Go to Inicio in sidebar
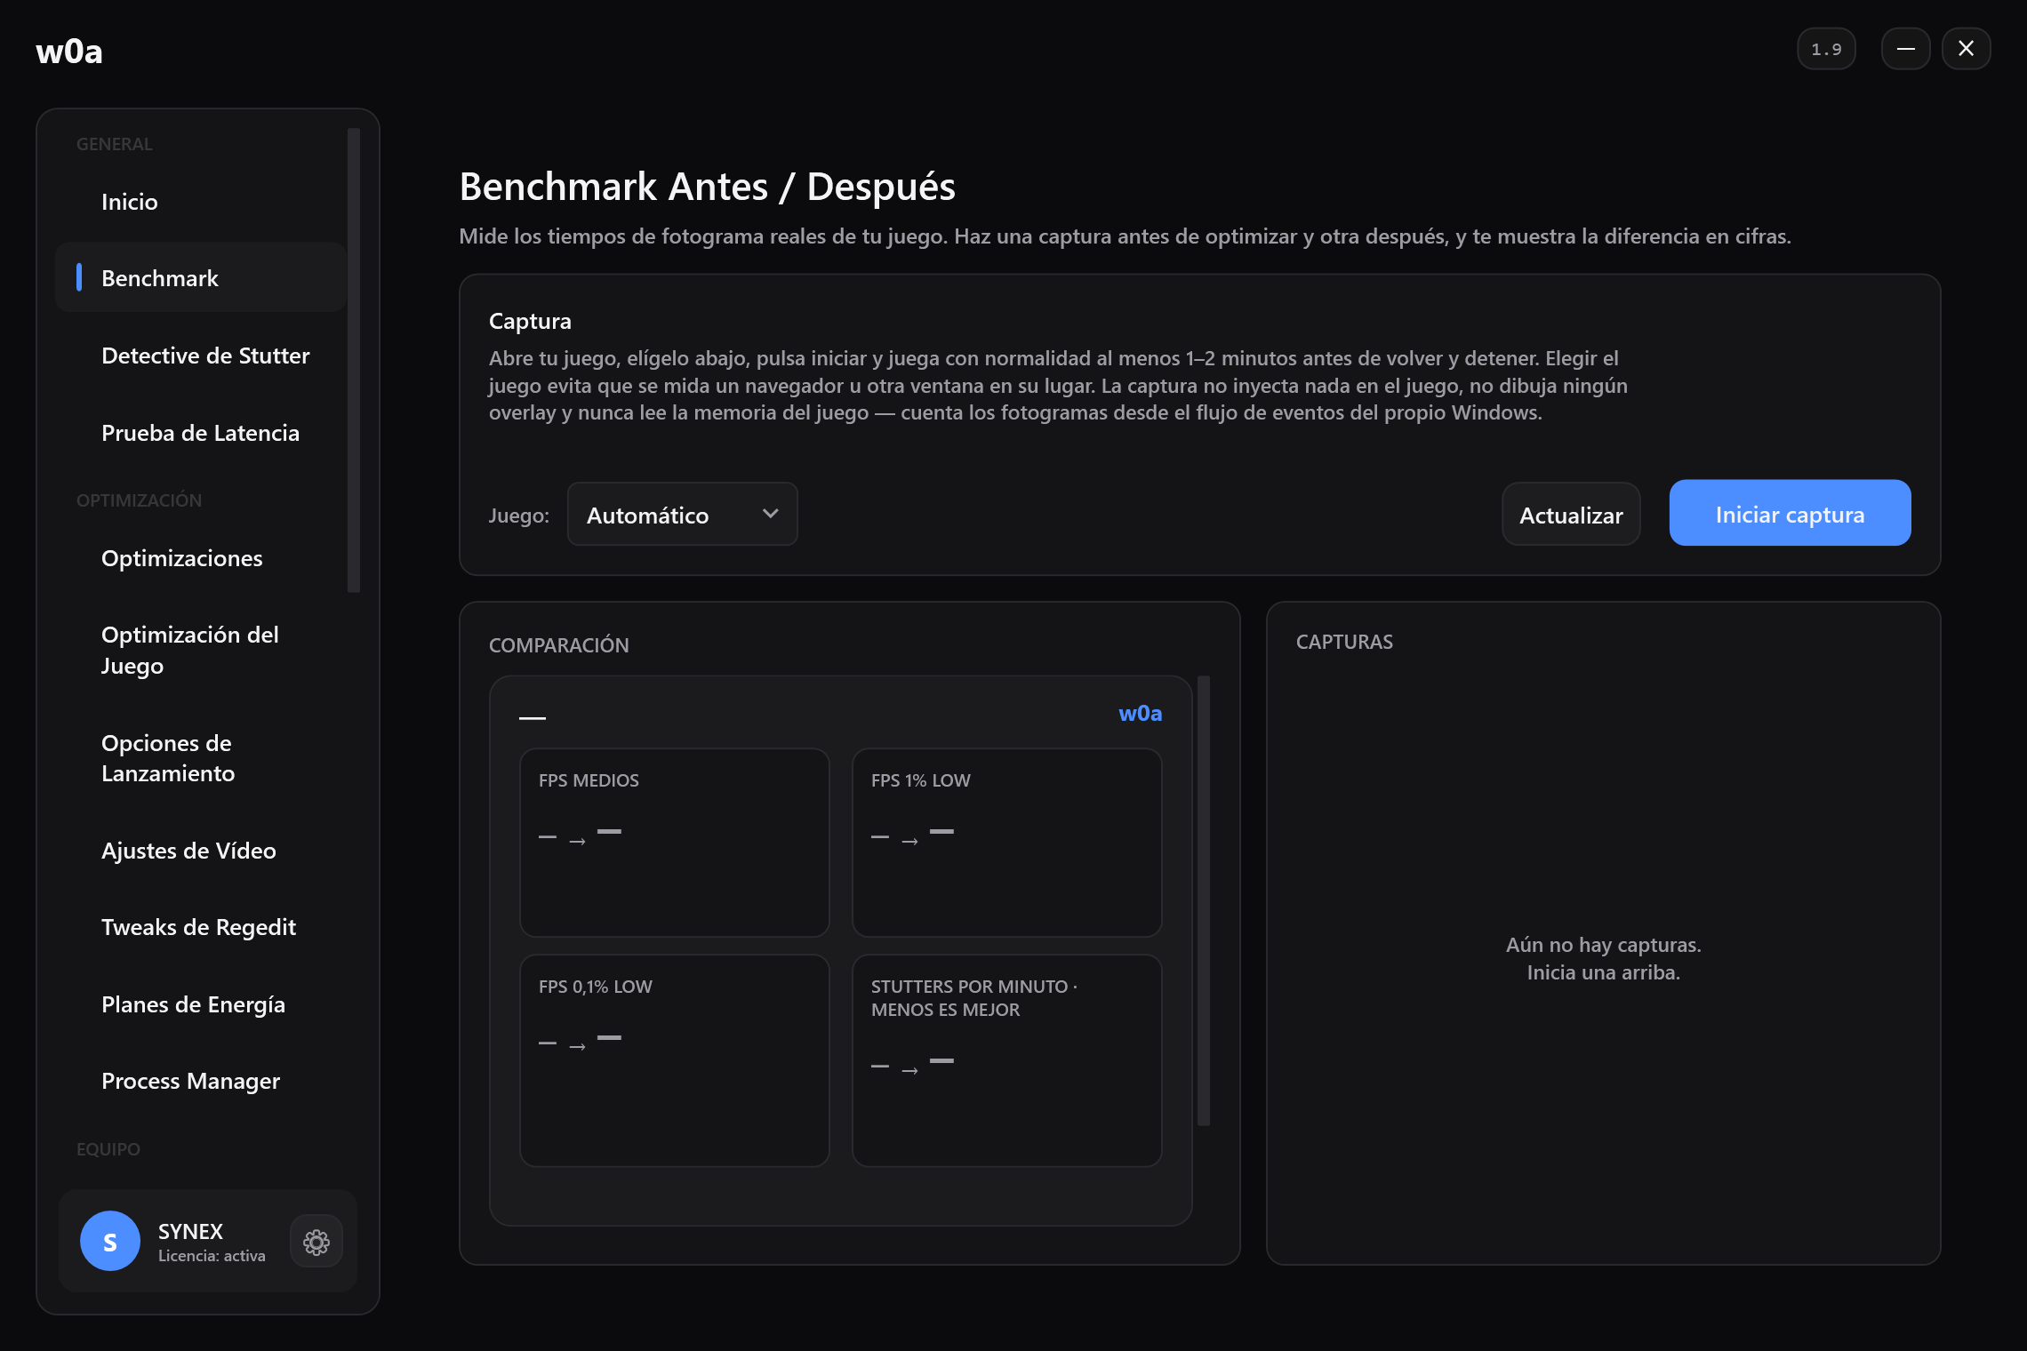The width and height of the screenshot is (2027, 1351). [x=200, y=202]
